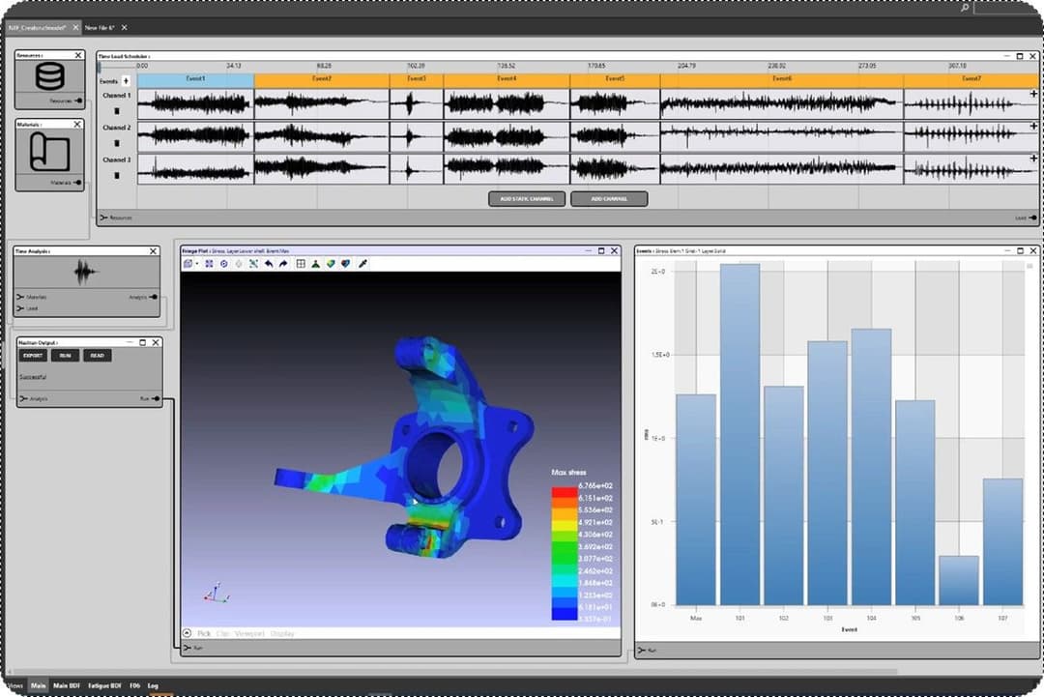Click the tallest bar for event 101
Viewport: 1044px width, 697px height.
pos(739,435)
